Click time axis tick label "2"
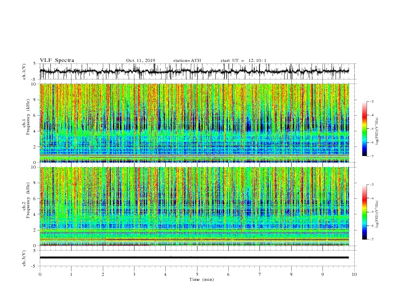Image resolution: width=399 pixels, height=308 pixels. [x=103, y=274]
